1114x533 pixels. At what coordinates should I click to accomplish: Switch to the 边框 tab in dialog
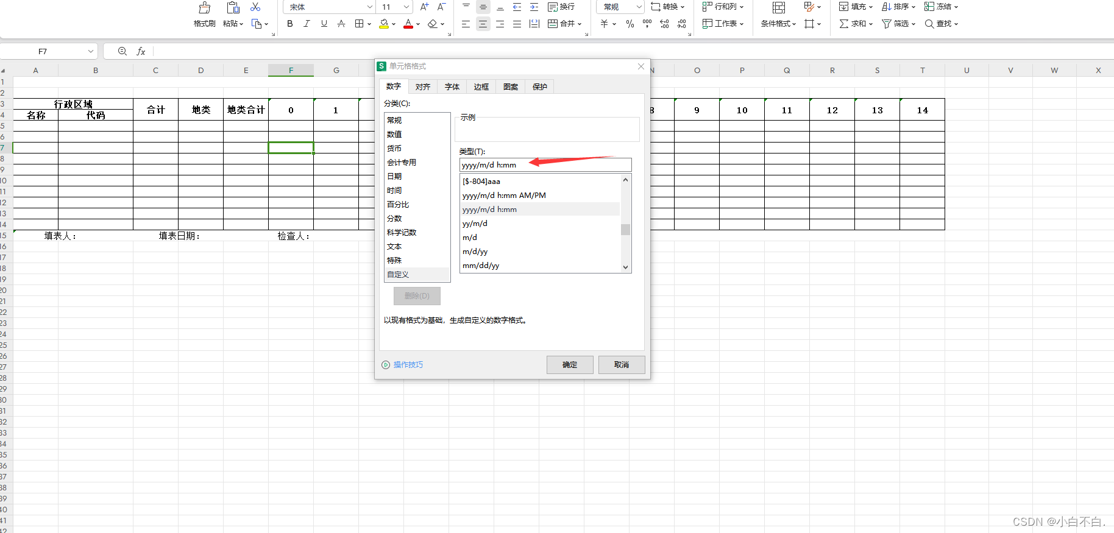tap(481, 86)
